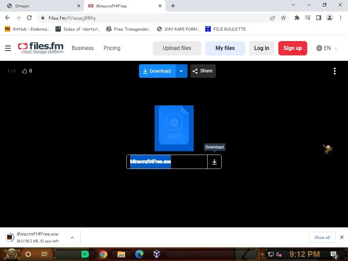Open Chrome from the taskbar
The height and width of the screenshot is (261, 348).
[x=103, y=254]
